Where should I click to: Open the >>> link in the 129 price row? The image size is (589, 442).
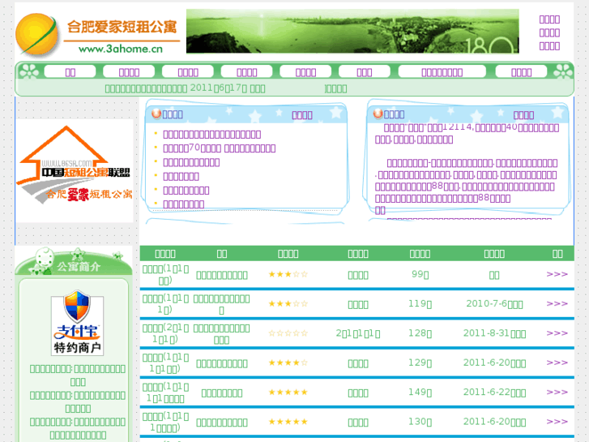(x=557, y=363)
